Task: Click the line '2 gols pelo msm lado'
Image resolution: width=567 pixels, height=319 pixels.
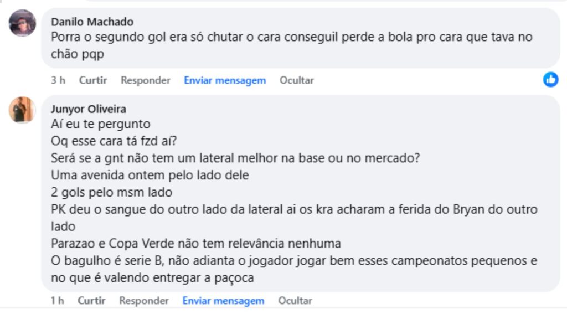Action: (112, 192)
